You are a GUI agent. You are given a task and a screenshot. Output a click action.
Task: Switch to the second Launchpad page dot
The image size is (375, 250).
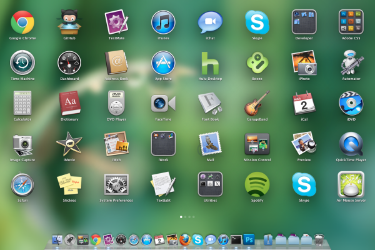(185, 217)
